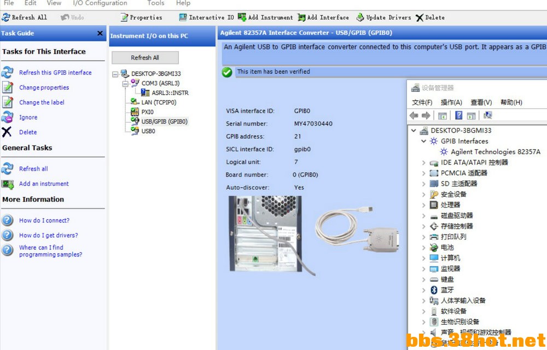Click the back arrow in Device Manager
This screenshot has width=547, height=350.
414,115
